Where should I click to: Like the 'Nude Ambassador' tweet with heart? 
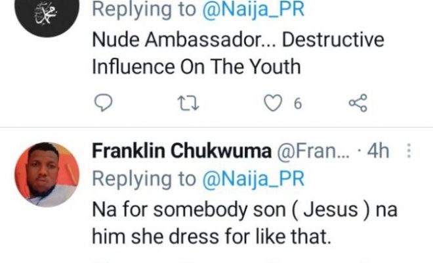(x=273, y=103)
